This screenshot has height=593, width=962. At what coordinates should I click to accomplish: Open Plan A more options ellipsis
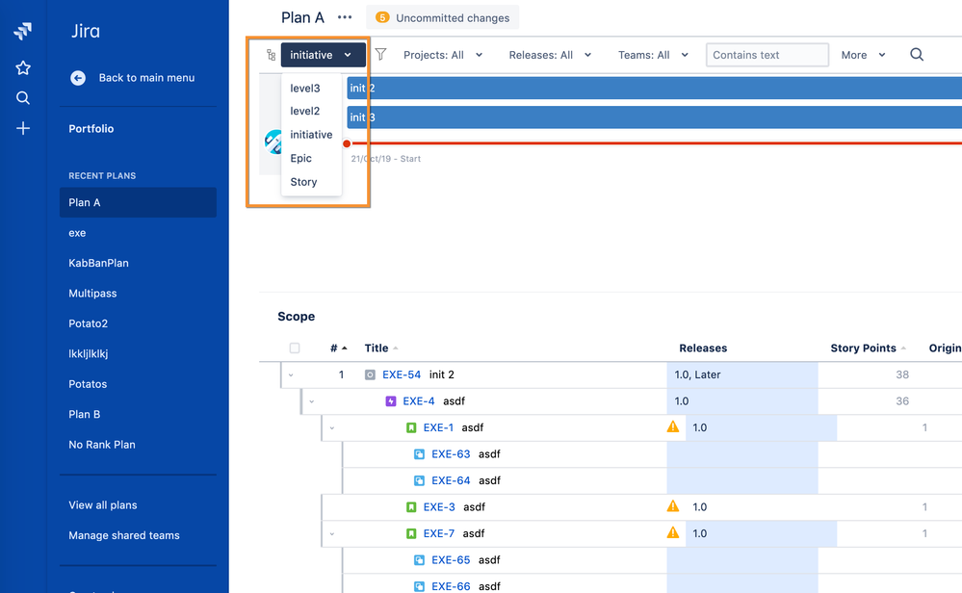pyautogui.click(x=345, y=17)
